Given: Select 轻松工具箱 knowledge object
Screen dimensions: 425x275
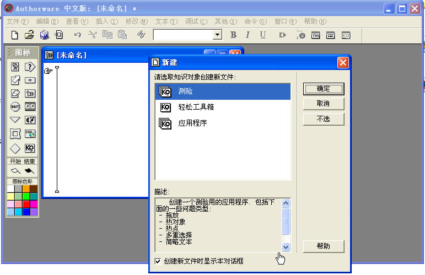Looking at the screenshot, I should 223,107.
